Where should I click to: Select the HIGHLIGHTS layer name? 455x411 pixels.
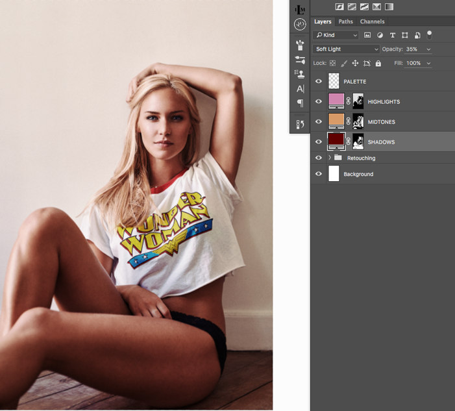click(x=384, y=101)
